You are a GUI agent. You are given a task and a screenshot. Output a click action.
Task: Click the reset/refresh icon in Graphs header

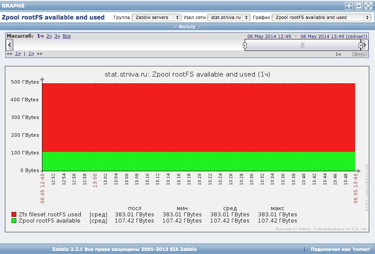[x=359, y=6]
